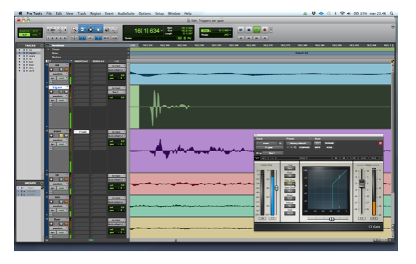This screenshot has height=264, width=416.
Task: Mute the kik track
Action: pos(66,70)
